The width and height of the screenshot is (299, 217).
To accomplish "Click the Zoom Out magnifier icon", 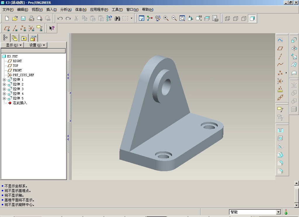I will pos(174,18).
